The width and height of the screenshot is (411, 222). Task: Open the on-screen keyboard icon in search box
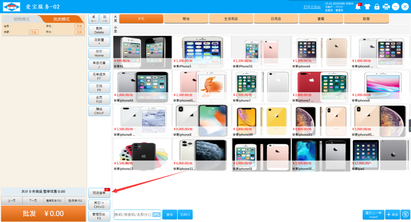(x=156, y=215)
